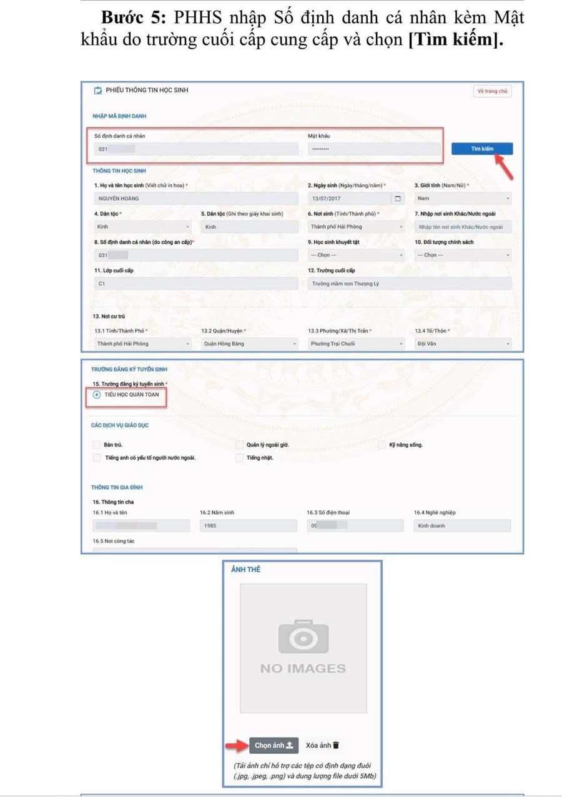Enable the Bán trú checkbox
562x797 pixels.
tap(96, 445)
